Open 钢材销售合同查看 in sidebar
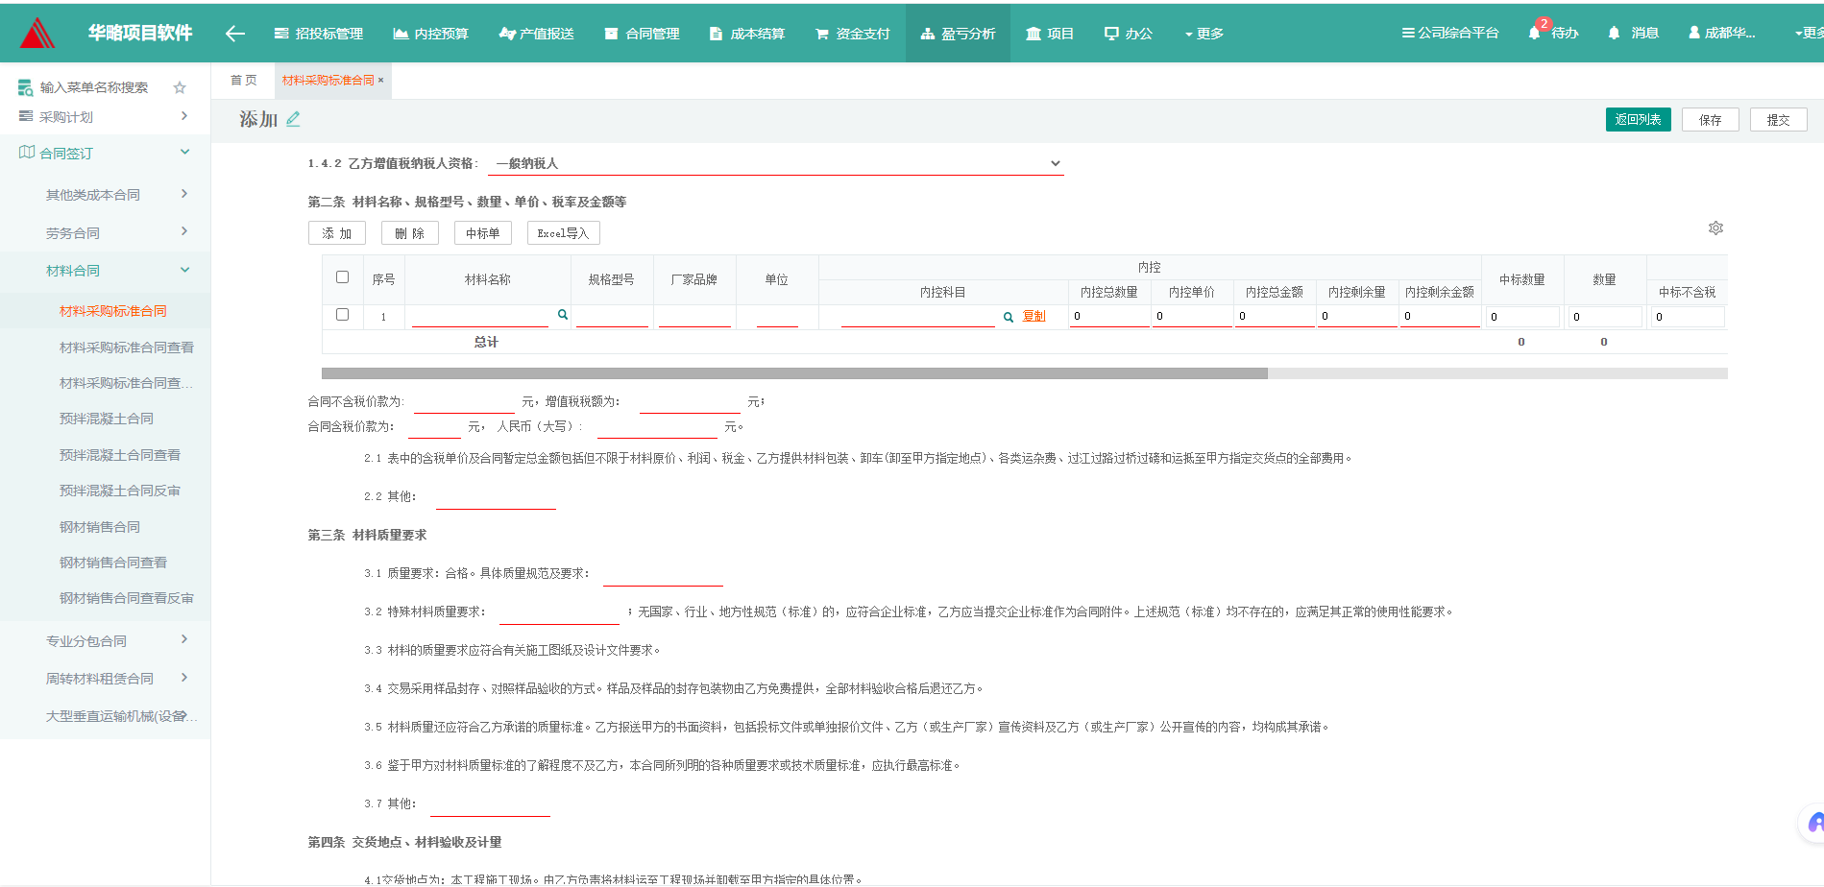Screen dimensions: 1824x887 [112, 562]
